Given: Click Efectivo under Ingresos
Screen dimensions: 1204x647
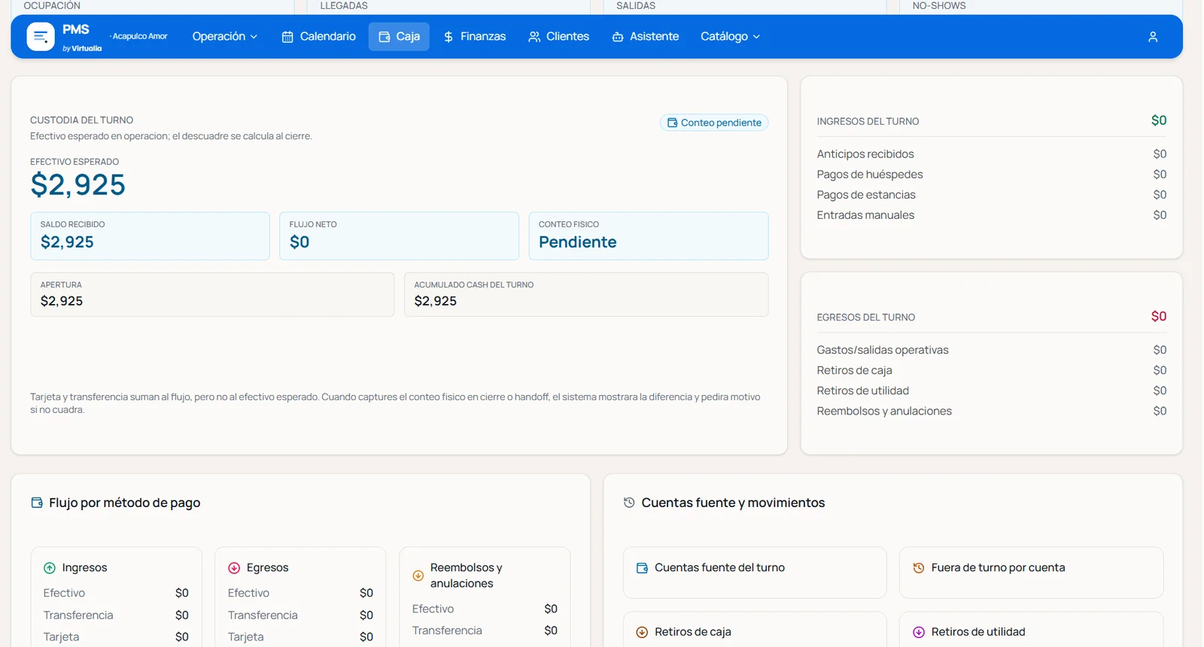Looking at the screenshot, I should click(116, 593).
